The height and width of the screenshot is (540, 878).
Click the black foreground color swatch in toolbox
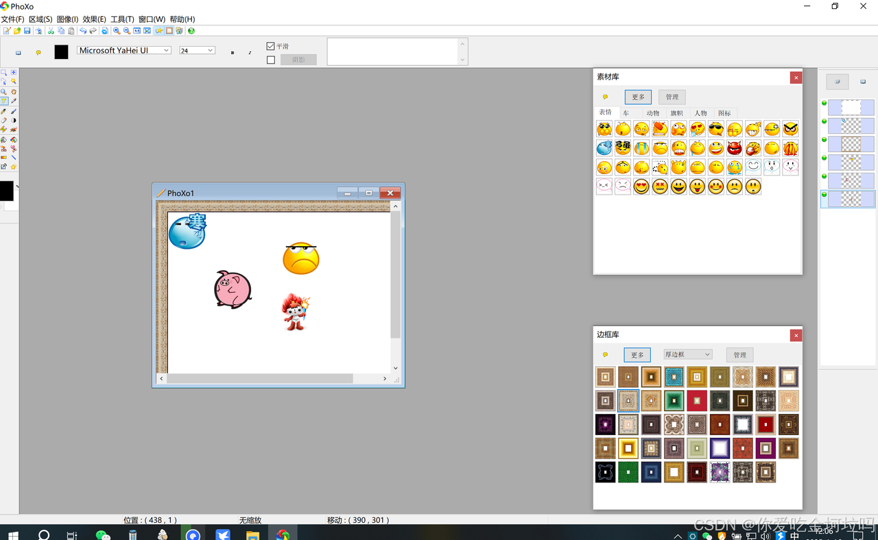pos(6,191)
